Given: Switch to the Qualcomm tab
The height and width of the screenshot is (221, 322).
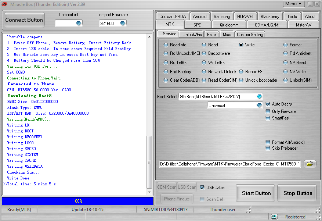Looking at the screenshot, I should [229, 25].
